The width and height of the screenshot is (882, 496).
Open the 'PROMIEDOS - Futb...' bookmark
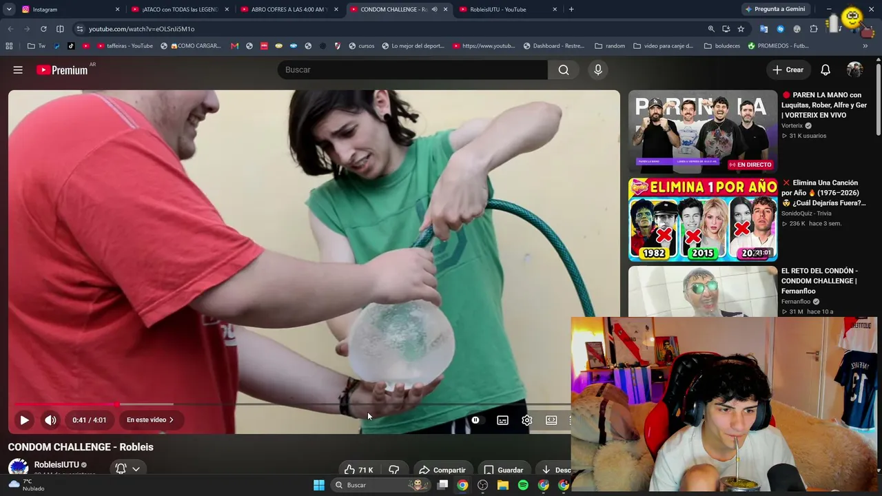[x=779, y=46]
